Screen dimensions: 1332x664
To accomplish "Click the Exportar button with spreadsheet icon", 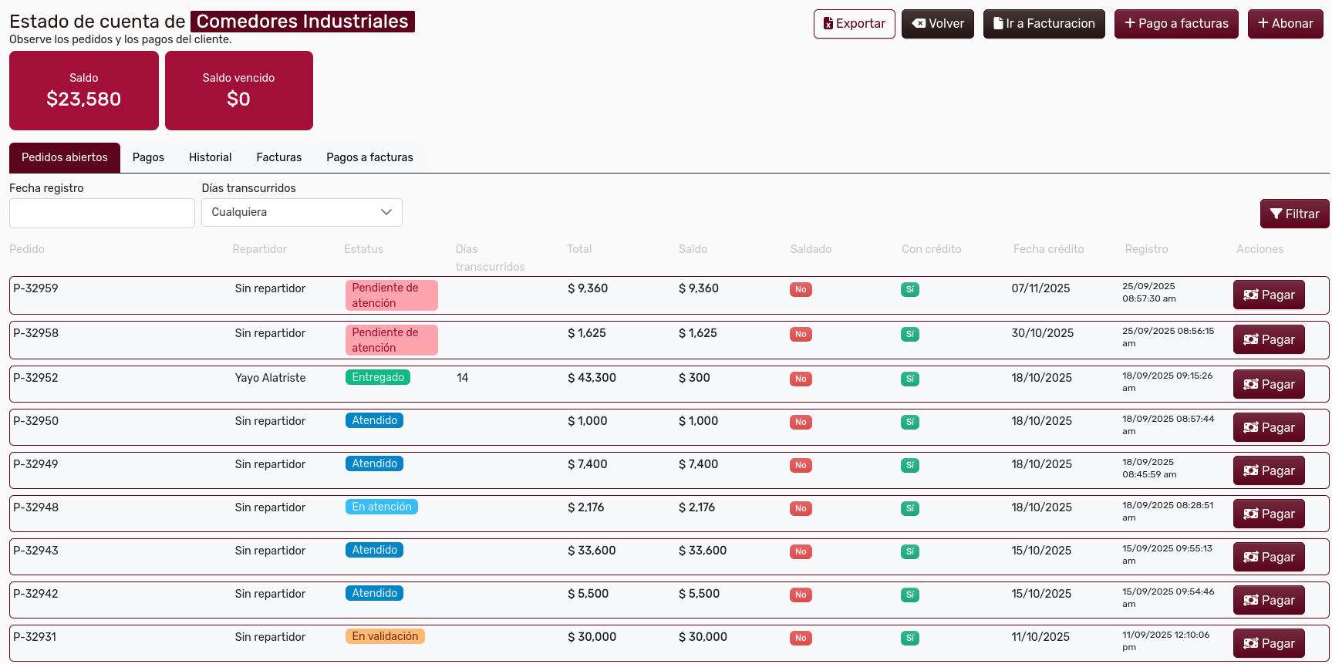I will [854, 24].
